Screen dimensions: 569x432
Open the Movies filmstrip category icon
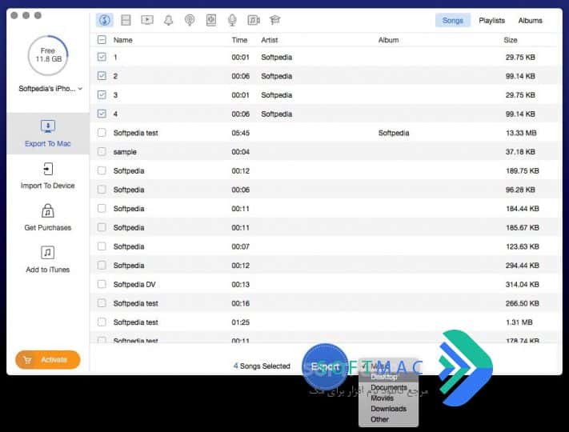(x=126, y=20)
